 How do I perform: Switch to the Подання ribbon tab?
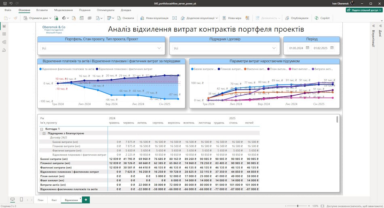click(85, 10)
